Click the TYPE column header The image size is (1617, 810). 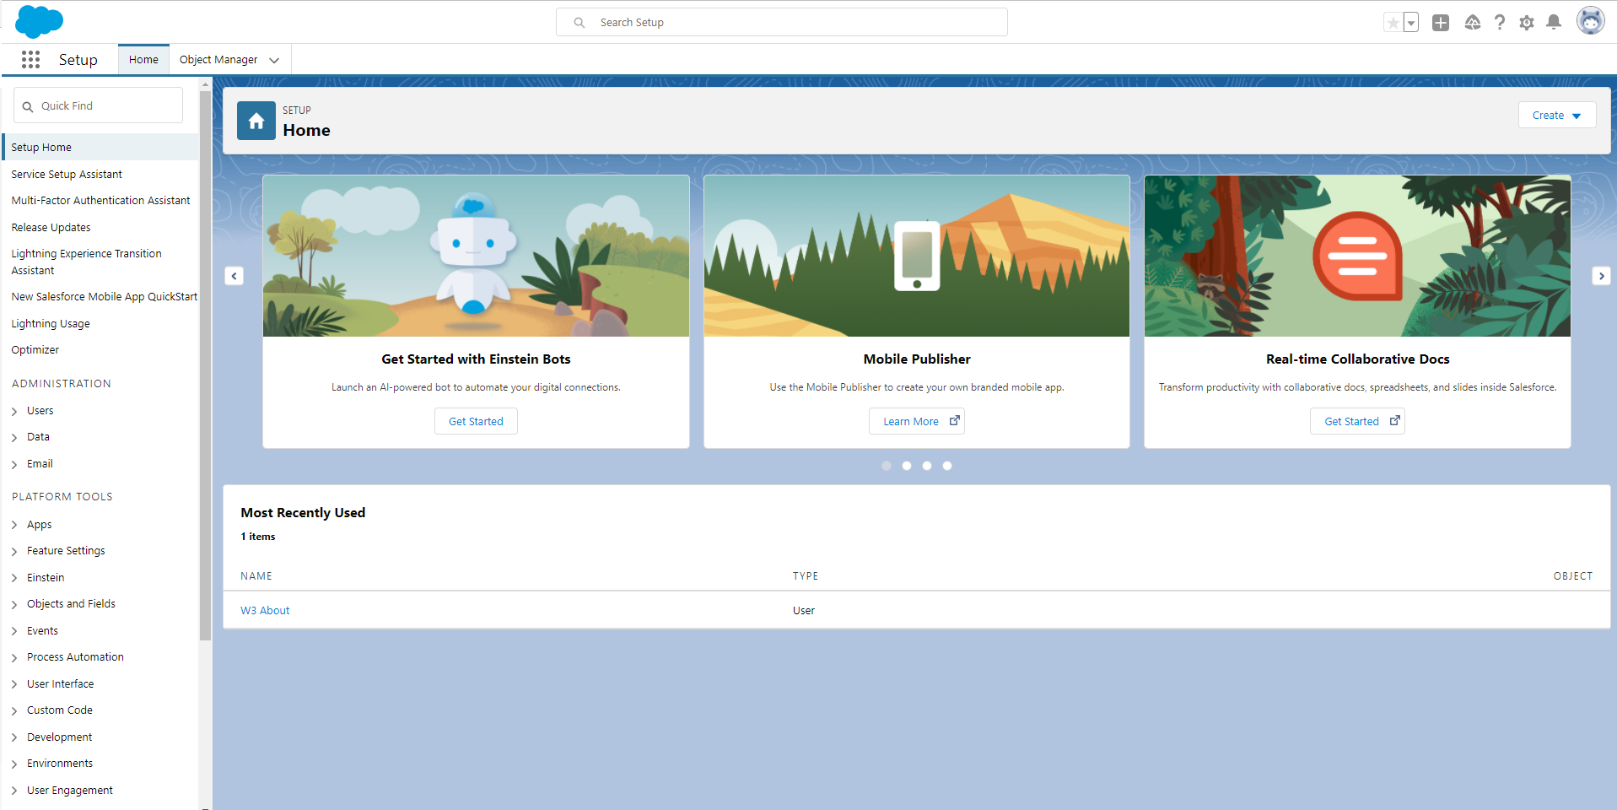tap(806, 576)
